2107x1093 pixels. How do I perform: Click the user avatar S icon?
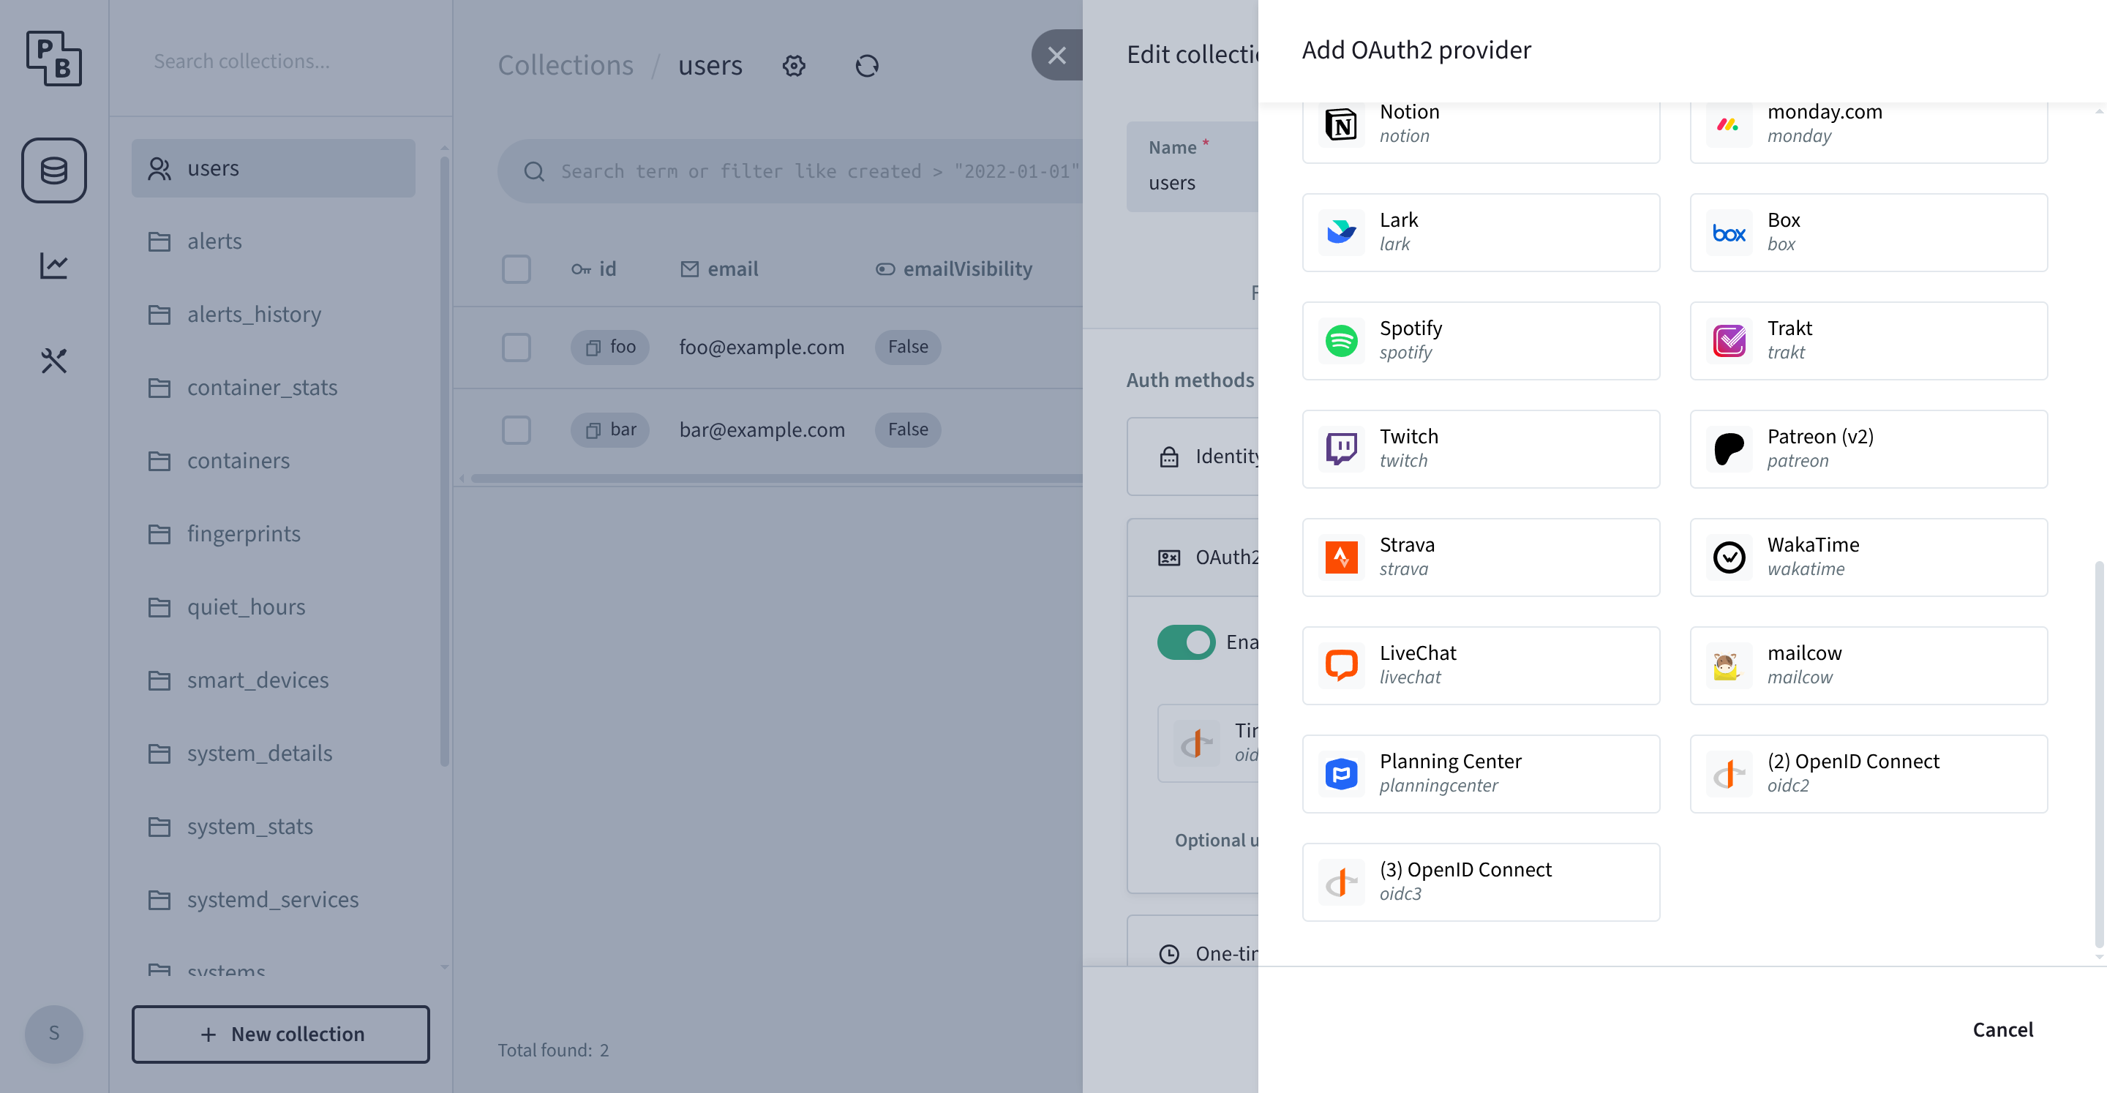coord(54,1033)
